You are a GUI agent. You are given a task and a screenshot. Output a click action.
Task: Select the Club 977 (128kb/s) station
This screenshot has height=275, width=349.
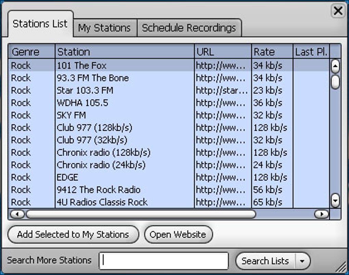pyautogui.click(x=169, y=128)
